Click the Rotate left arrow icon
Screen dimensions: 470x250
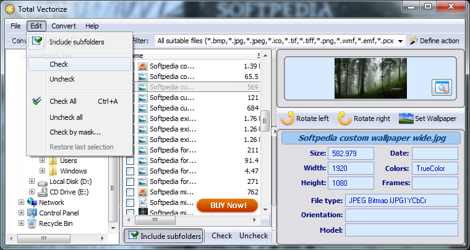288,119
